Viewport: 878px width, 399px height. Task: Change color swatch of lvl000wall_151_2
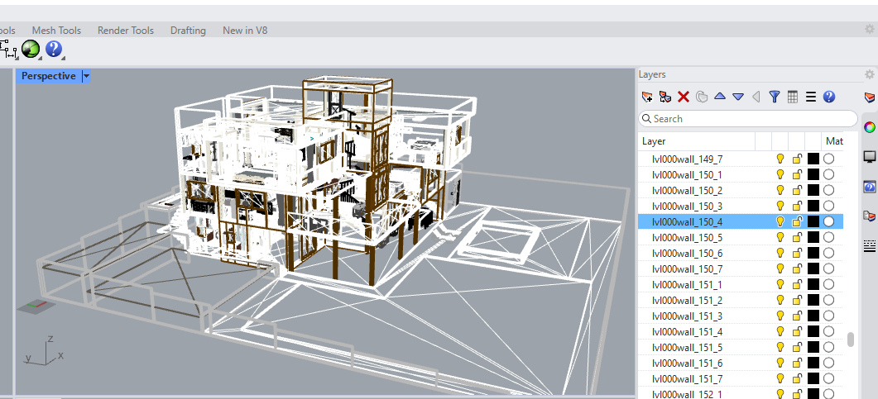tap(813, 301)
